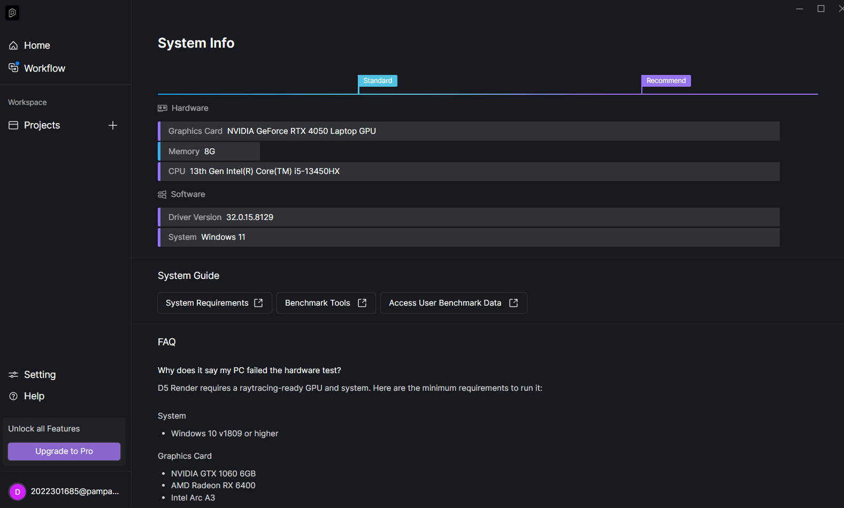
Task: Click the Memory 8G bar
Action: (209, 151)
